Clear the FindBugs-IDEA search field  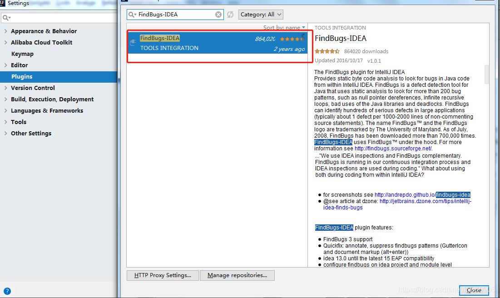pos(218,15)
